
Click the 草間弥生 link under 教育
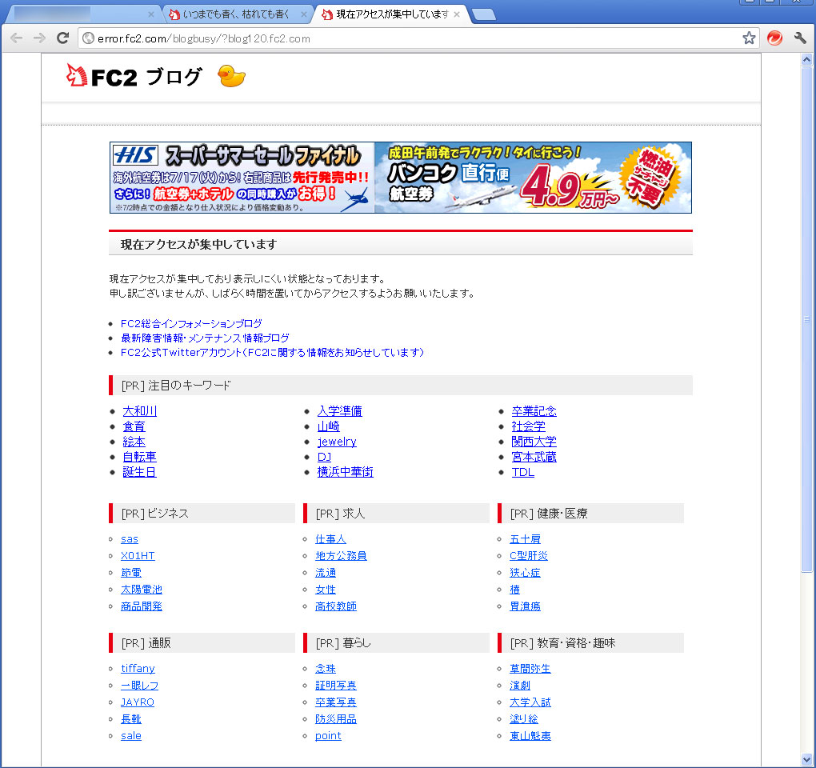click(530, 669)
